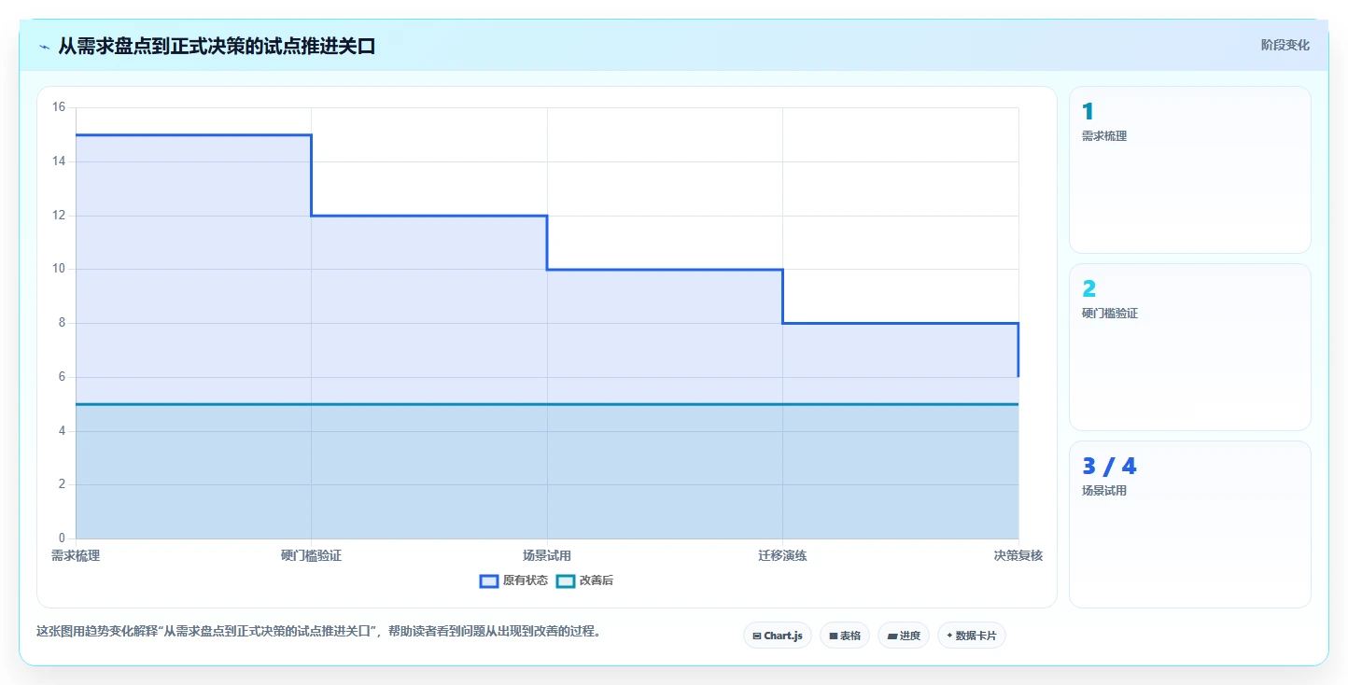Screen dimensions: 1348x685
Task: Select the Chart.js tag pill
Action: pyautogui.click(x=778, y=636)
